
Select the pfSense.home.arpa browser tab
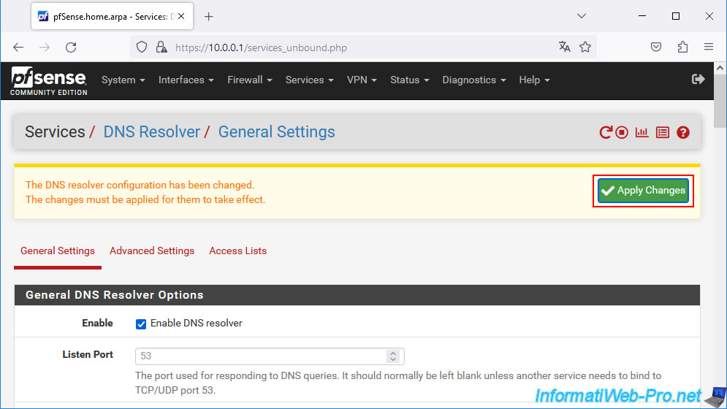[112, 16]
